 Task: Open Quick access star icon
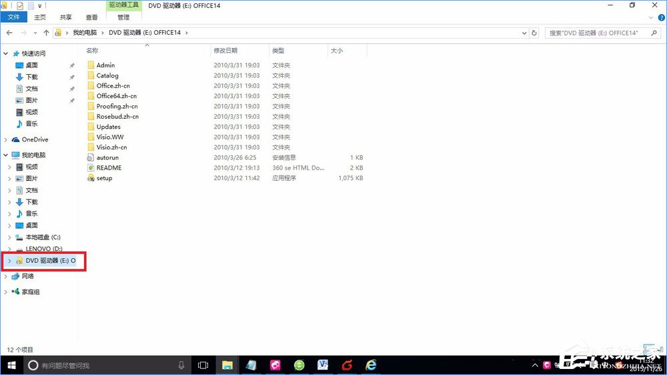(16, 53)
